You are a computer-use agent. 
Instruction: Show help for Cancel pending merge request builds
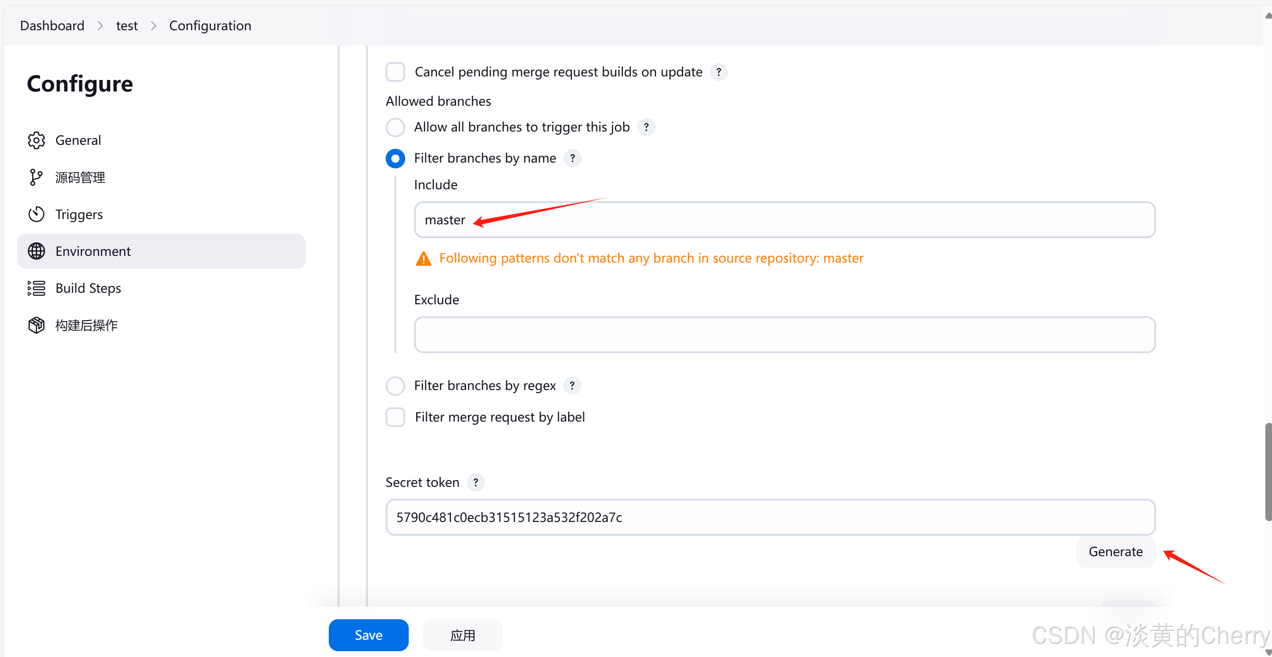(x=719, y=72)
